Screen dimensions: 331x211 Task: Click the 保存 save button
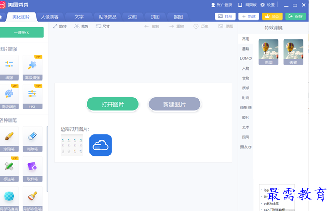(296, 16)
